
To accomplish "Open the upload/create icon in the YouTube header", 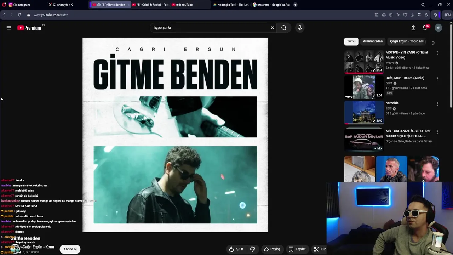I will click(x=413, y=28).
